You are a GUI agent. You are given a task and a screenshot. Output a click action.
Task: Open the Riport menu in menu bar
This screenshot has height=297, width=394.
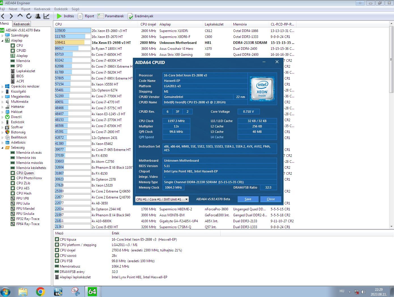tap(26, 9)
